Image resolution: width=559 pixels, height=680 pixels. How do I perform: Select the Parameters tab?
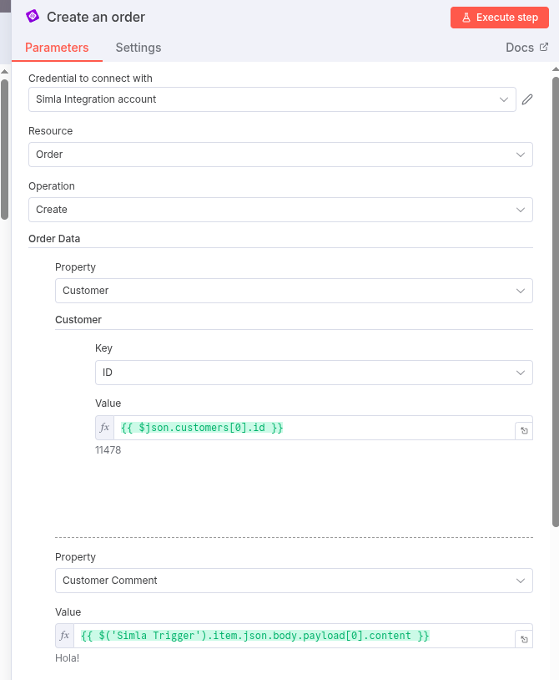[x=57, y=48]
